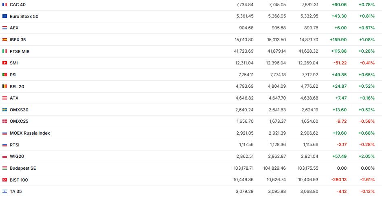382x197 pixels.
Task: Click the Portugal flag icon beside PSI
Action: 5,75
